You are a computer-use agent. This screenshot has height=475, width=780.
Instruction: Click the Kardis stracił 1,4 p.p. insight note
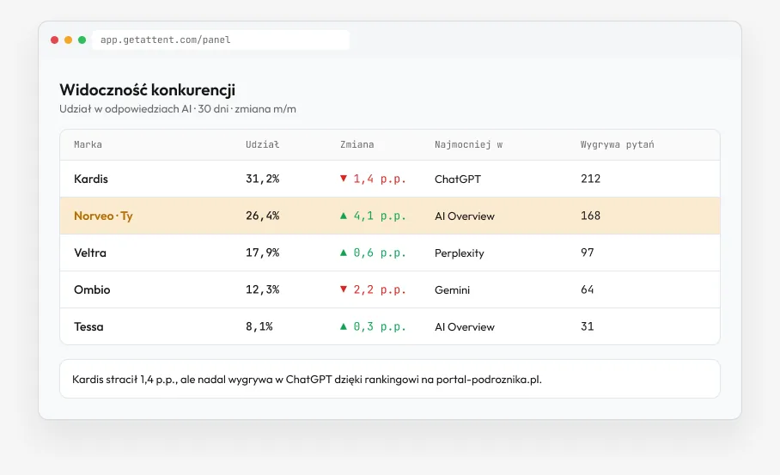(x=390, y=379)
